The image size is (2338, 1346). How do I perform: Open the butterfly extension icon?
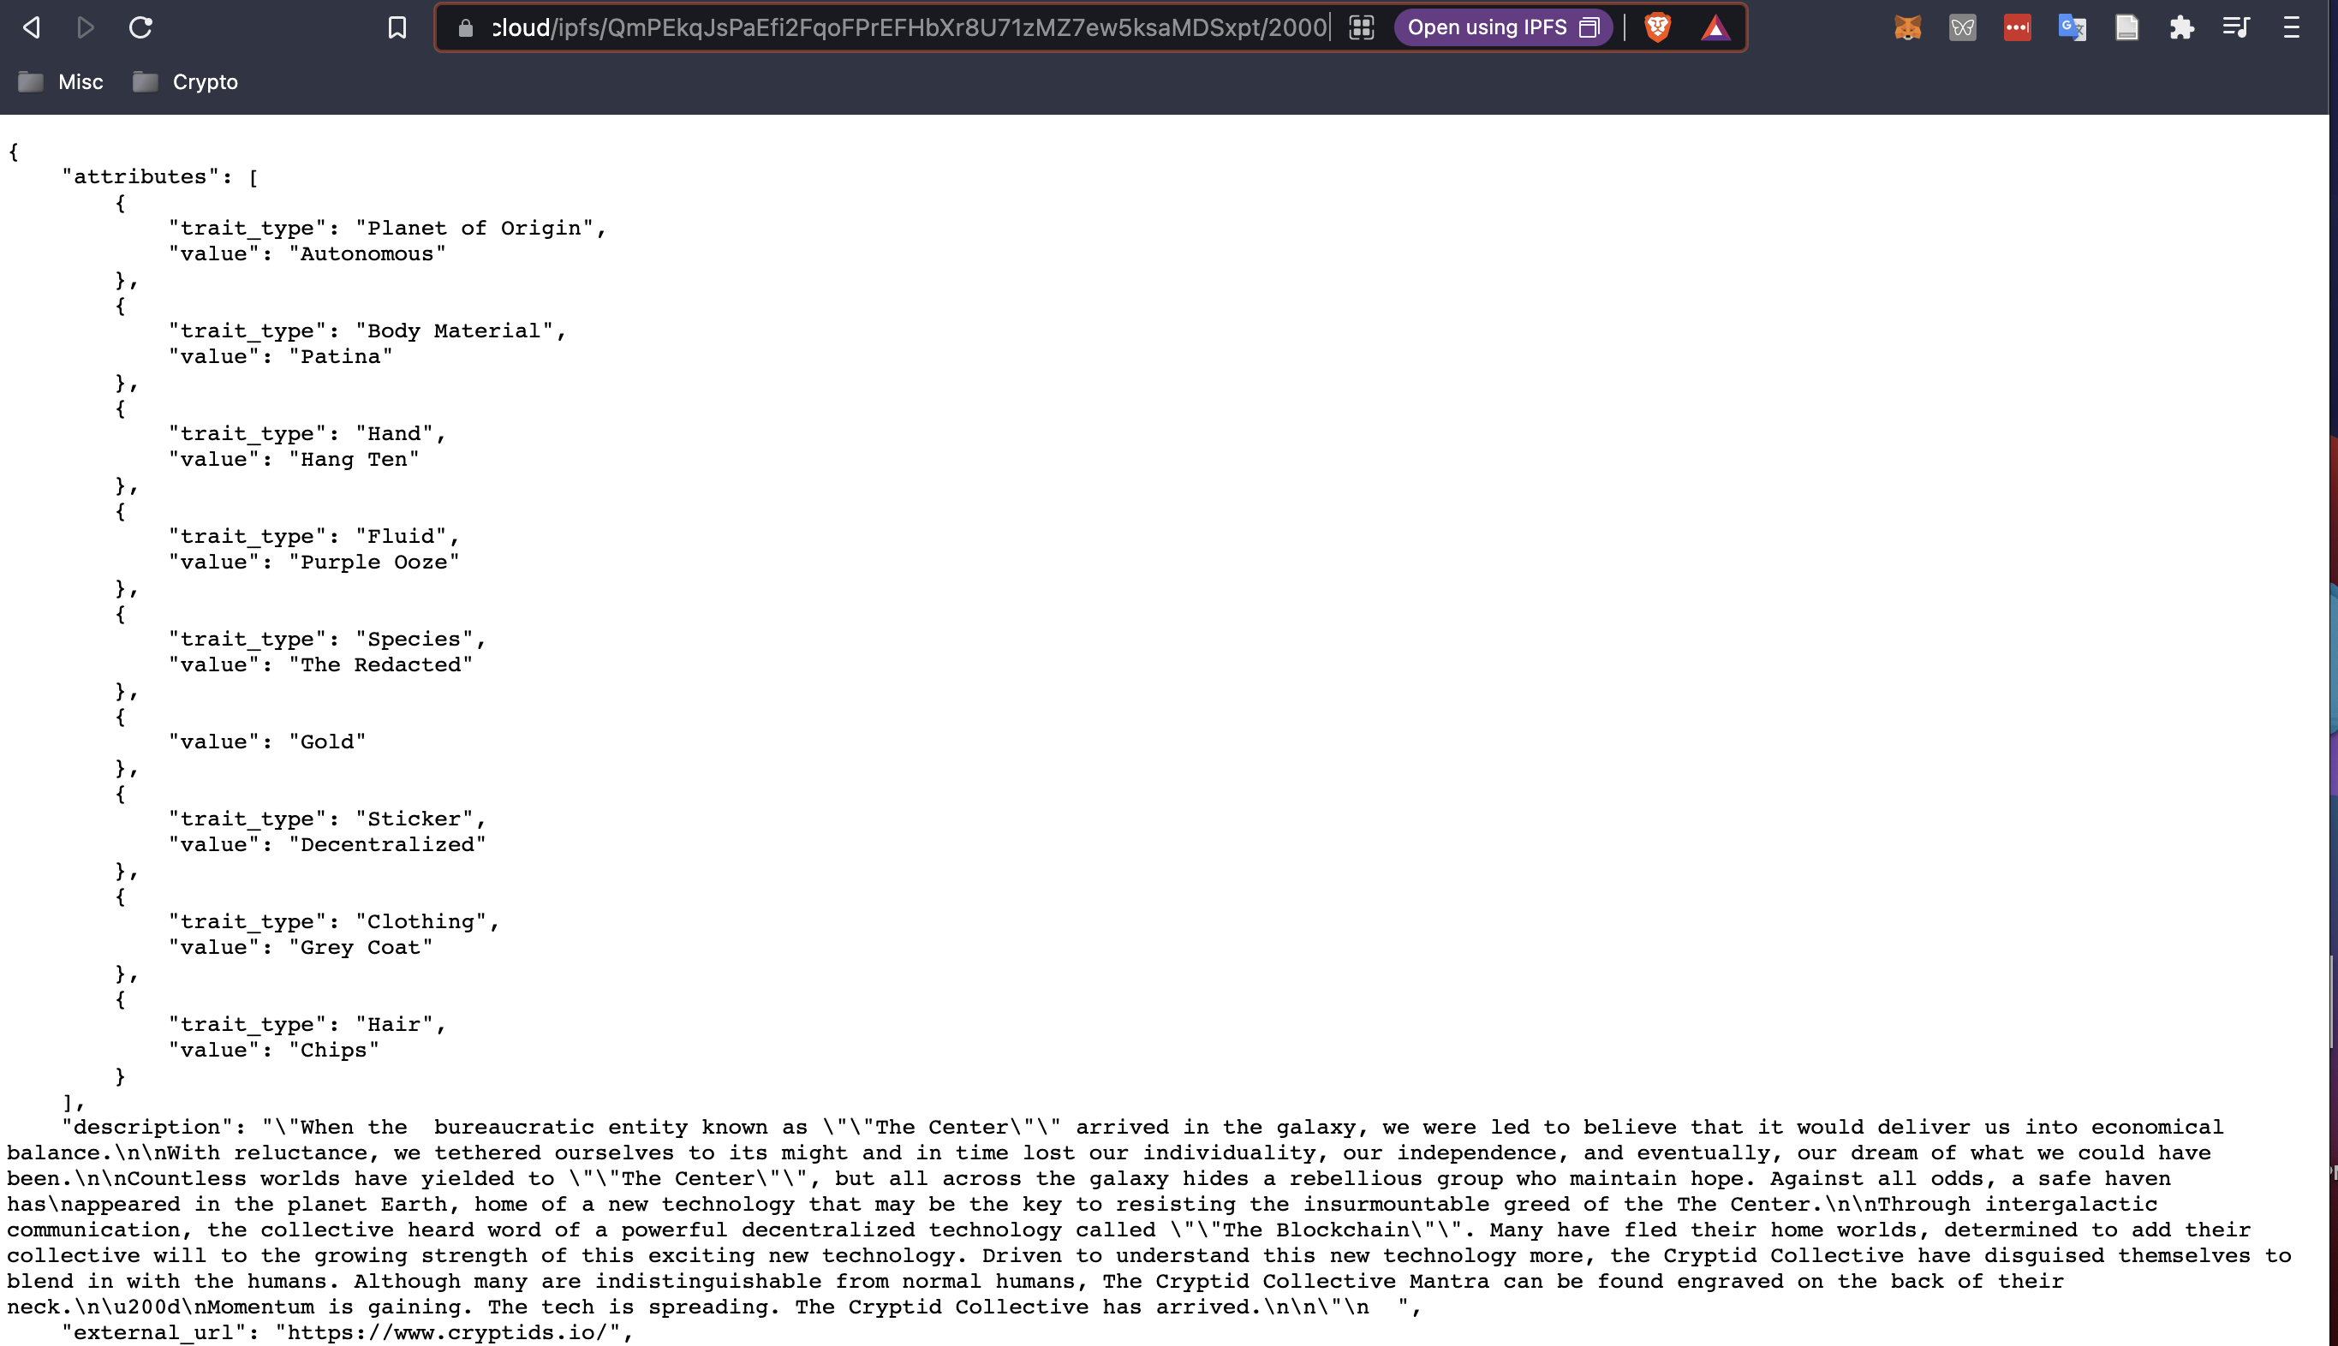(x=1963, y=27)
